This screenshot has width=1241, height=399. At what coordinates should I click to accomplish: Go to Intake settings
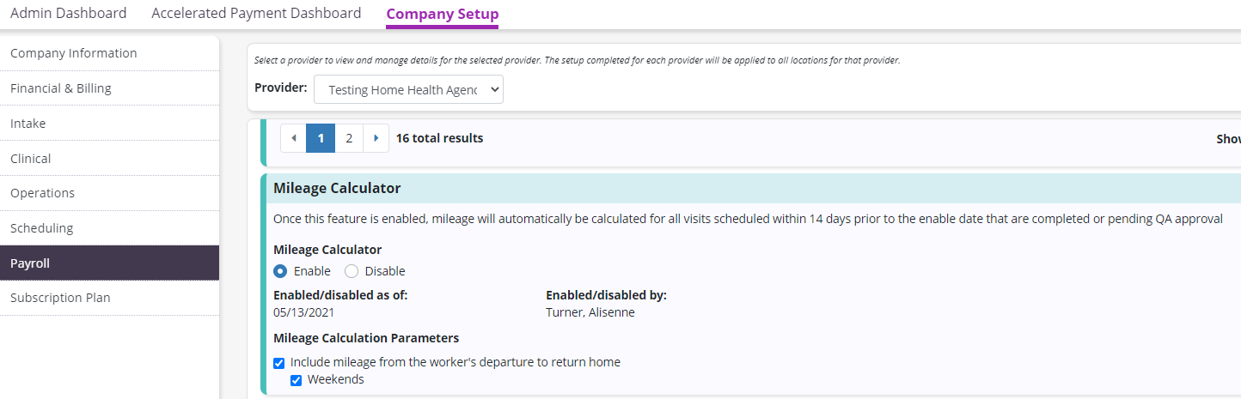click(x=28, y=124)
